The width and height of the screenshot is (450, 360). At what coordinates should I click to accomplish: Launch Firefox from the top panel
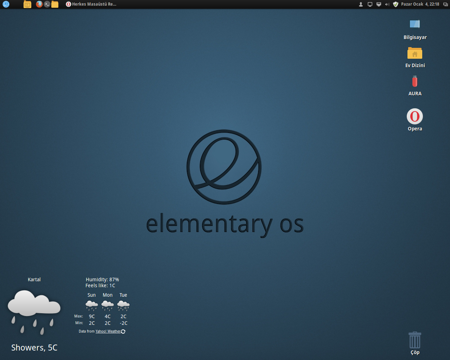[39, 4]
